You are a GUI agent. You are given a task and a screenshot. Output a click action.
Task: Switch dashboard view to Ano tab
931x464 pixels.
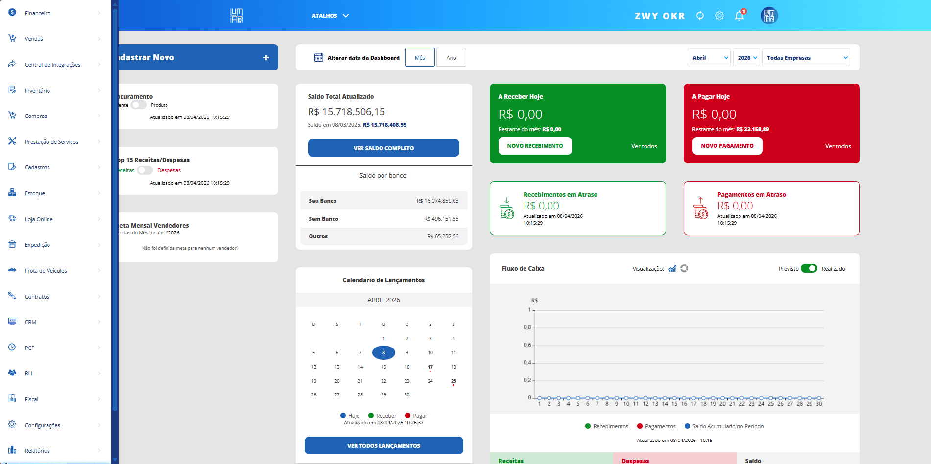click(x=451, y=57)
